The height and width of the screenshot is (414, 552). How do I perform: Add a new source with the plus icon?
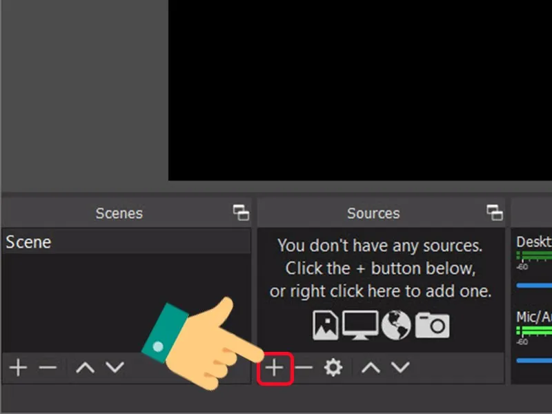(x=273, y=368)
